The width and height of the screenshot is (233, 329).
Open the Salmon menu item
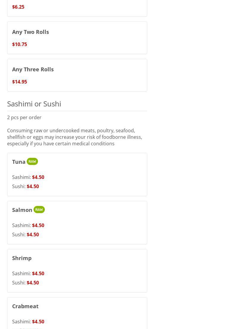pos(22,210)
